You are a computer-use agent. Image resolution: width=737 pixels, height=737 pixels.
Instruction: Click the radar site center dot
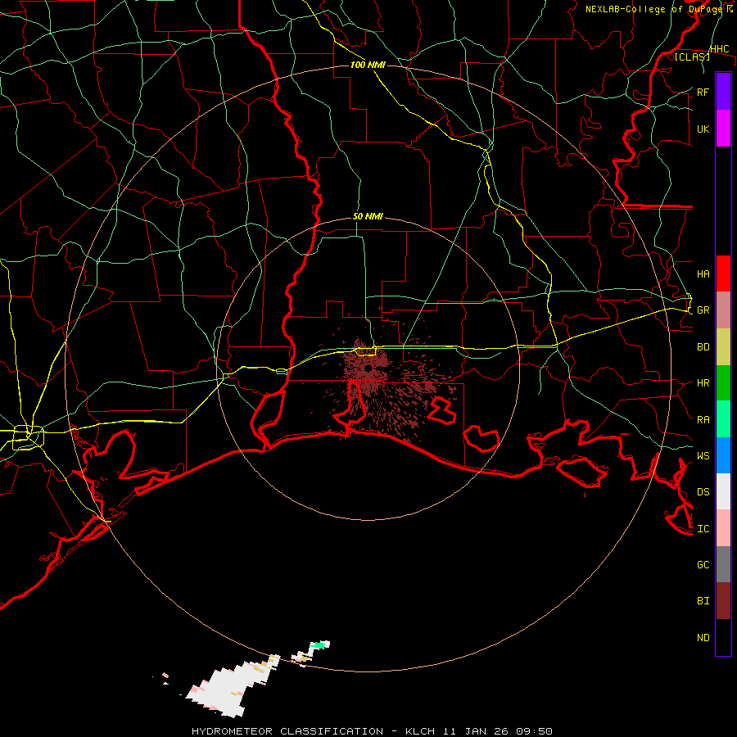pyautogui.click(x=368, y=368)
